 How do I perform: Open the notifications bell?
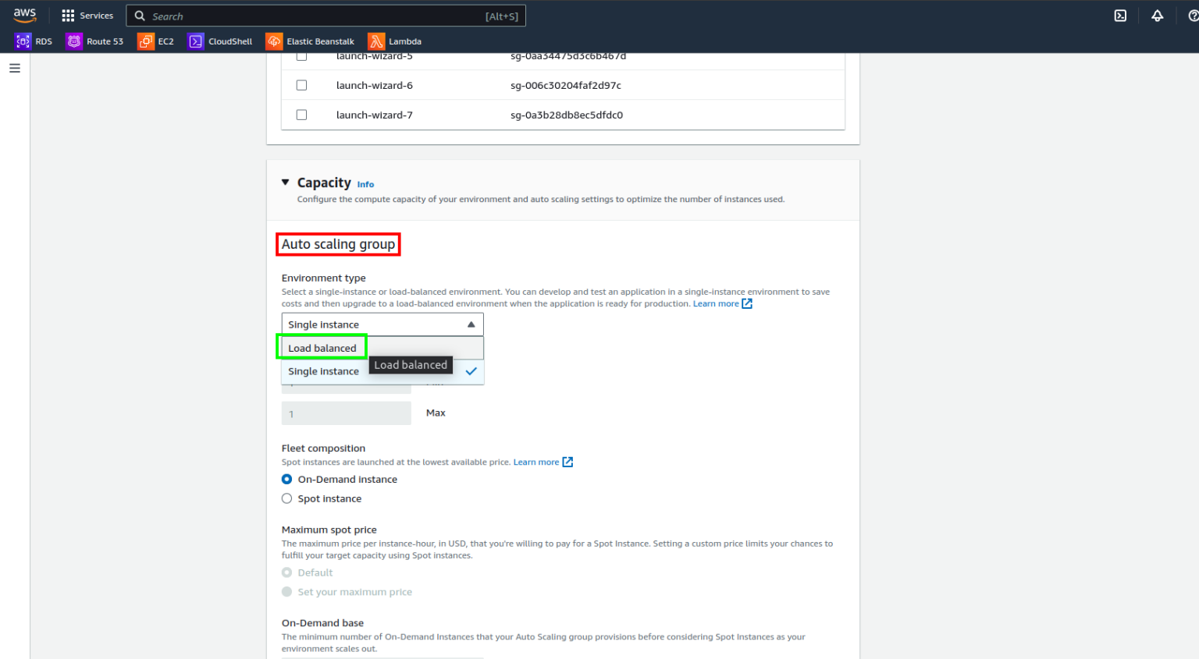click(1157, 15)
